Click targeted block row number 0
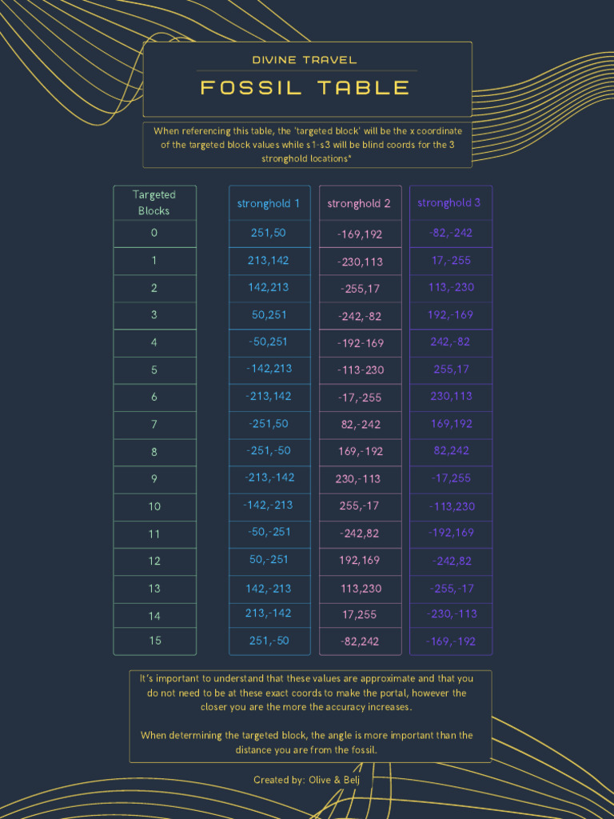This screenshot has width=614, height=819. coord(154,234)
